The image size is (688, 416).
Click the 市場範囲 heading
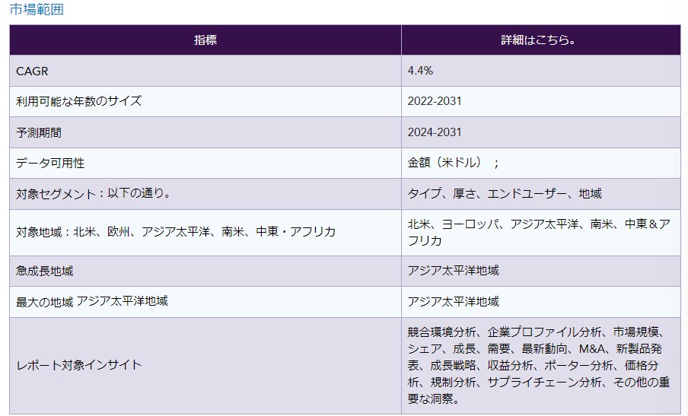tap(37, 9)
